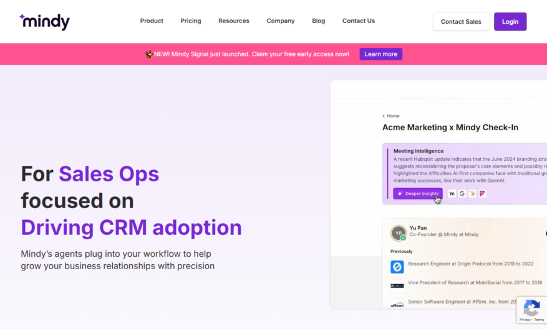The image size is (547, 329).
Task: Click the Affirm company logo
Action: [x=397, y=303]
